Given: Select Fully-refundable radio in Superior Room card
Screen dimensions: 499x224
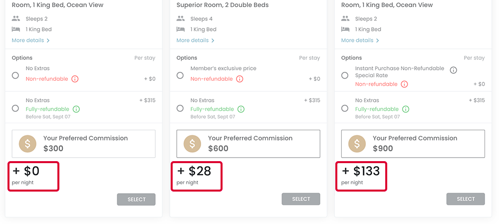Looking at the screenshot, I should 180,108.
